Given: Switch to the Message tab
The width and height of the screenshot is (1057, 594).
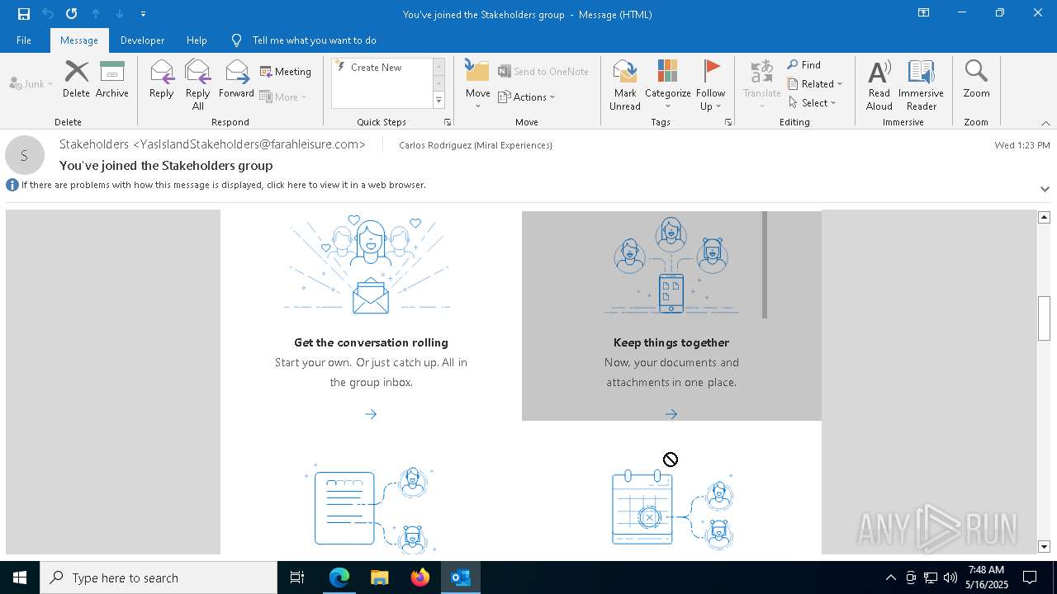Looking at the screenshot, I should 79,40.
